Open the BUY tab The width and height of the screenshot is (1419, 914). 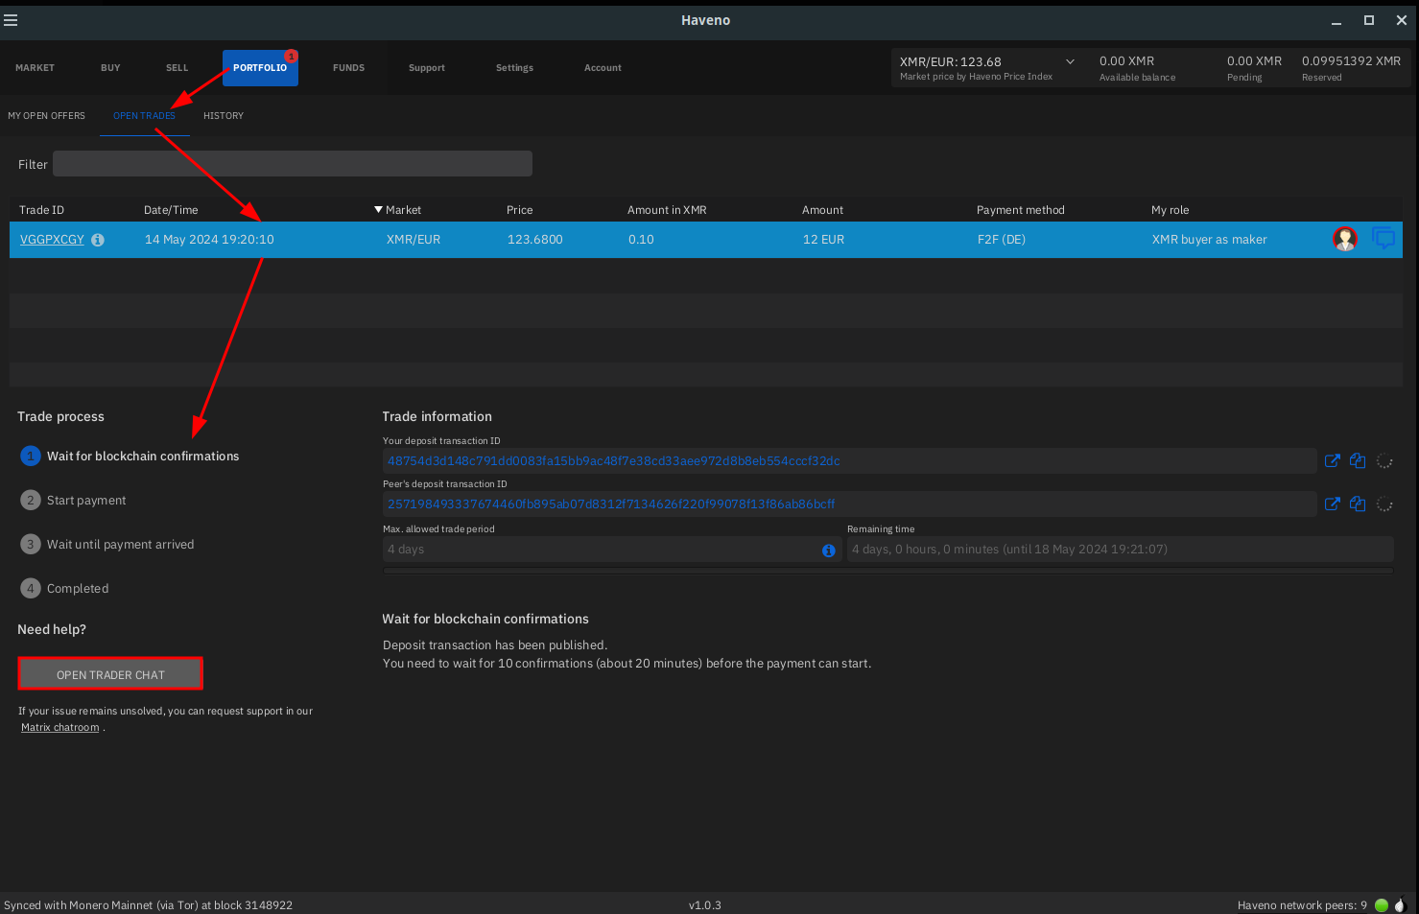[x=110, y=68]
